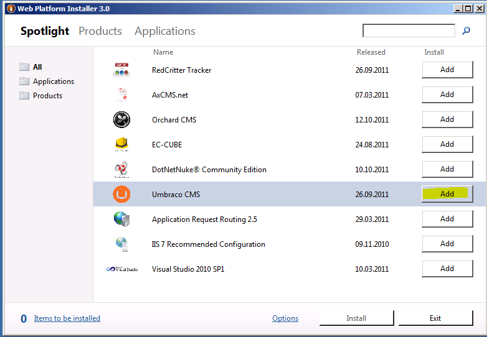Select Visual Studio 2010 SP1 name

pos(188,269)
